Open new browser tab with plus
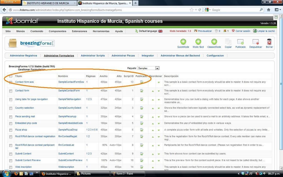The width and height of the screenshot is (283, 177). 135,3
